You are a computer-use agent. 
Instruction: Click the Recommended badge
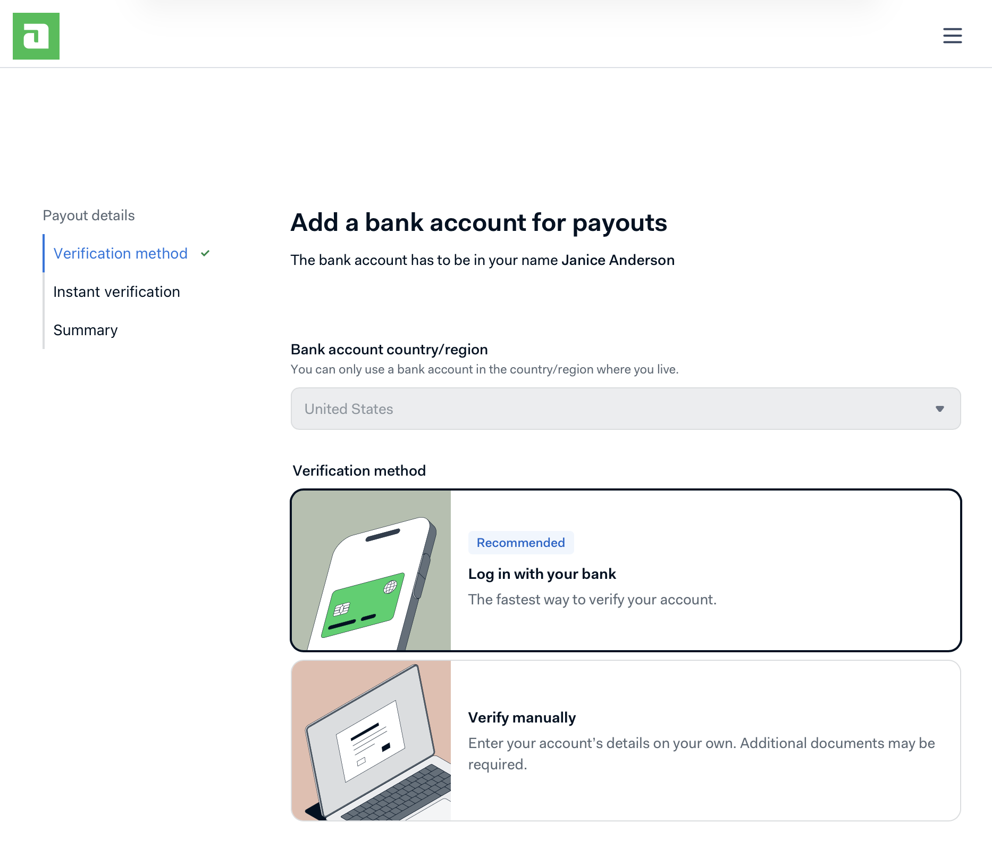pyautogui.click(x=520, y=543)
